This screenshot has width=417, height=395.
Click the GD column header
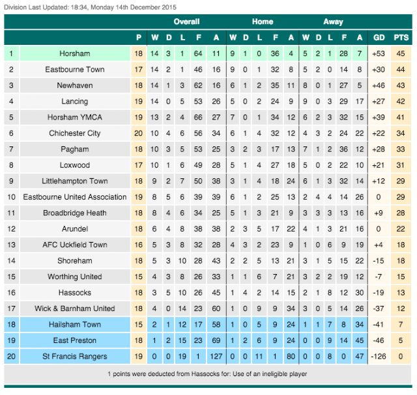click(x=379, y=38)
